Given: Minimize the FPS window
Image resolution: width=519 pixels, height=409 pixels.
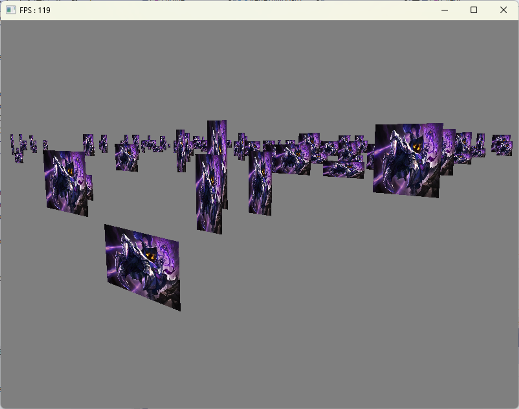Looking at the screenshot, I should coord(445,10).
